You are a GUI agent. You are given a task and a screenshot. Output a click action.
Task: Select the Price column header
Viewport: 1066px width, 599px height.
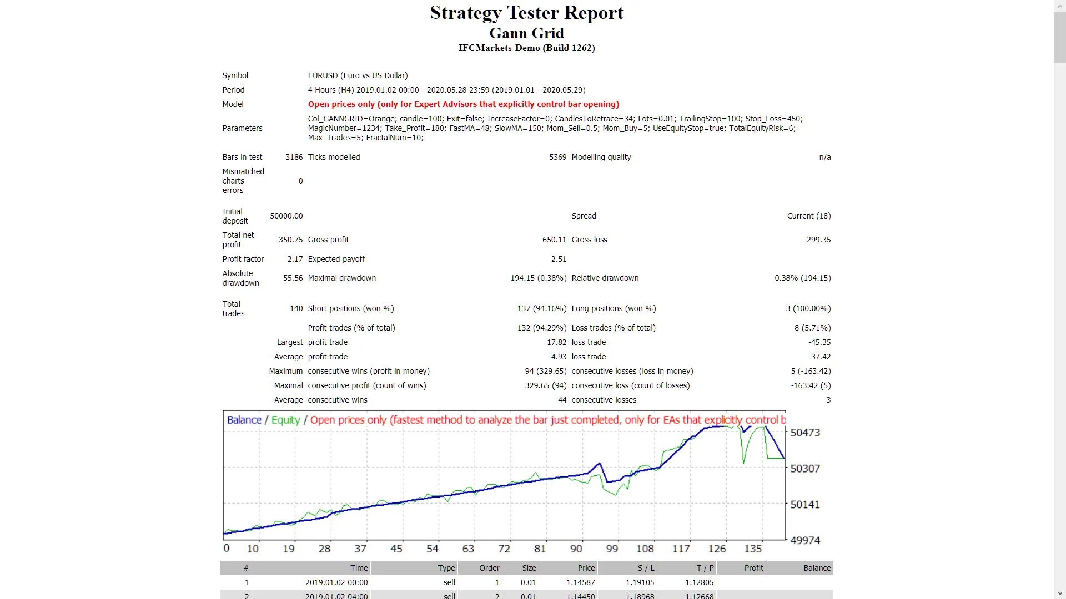[x=586, y=567]
